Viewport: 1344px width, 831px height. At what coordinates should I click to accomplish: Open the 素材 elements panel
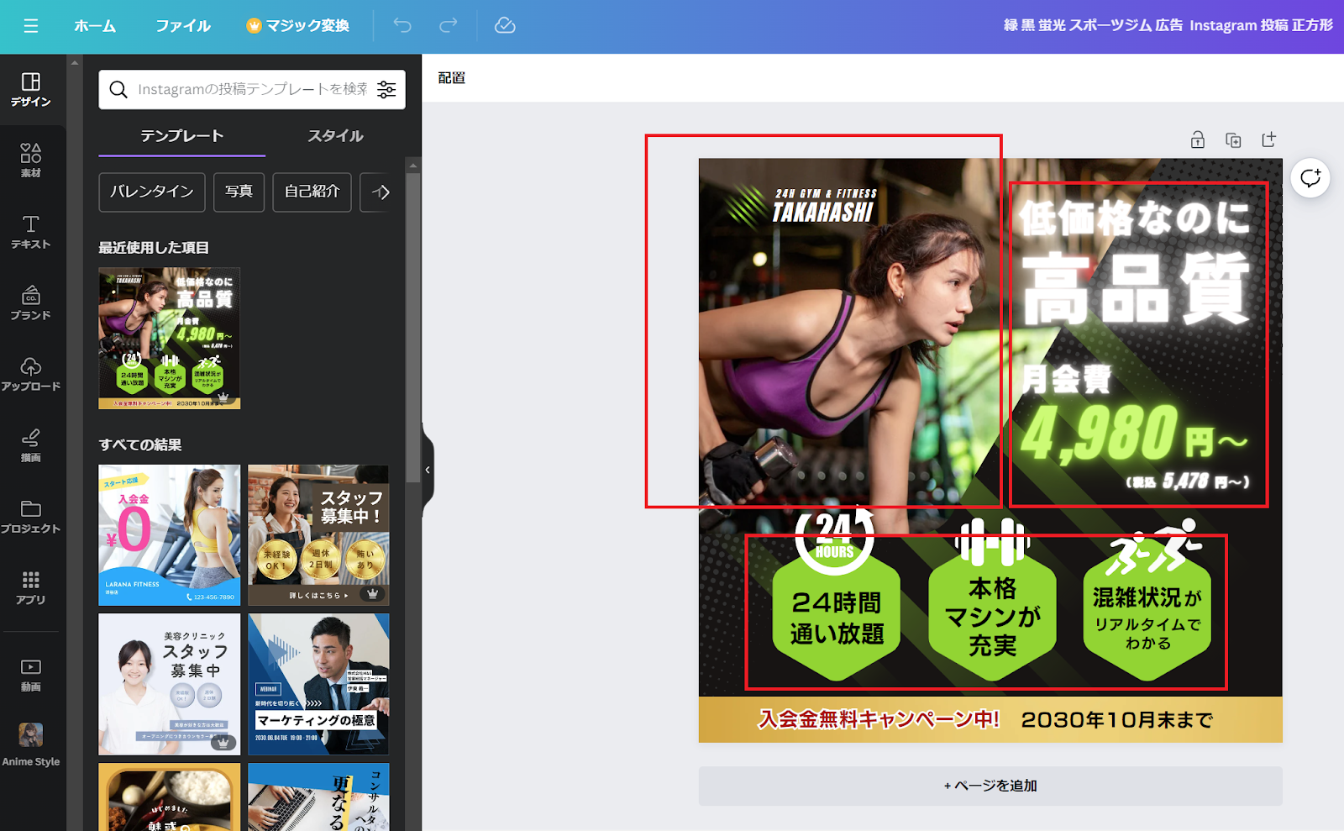31,160
